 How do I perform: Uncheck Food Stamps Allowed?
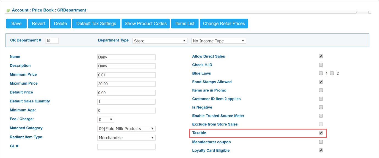tap(321, 82)
